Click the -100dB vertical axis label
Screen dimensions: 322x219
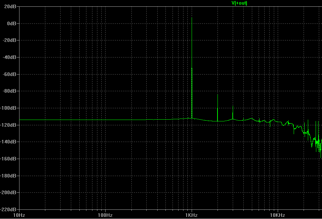pos(8,108)
